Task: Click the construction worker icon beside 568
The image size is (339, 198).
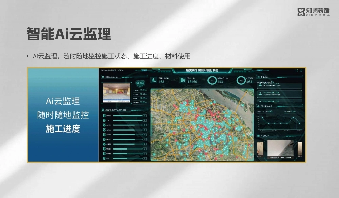Action: click(154, 80)
